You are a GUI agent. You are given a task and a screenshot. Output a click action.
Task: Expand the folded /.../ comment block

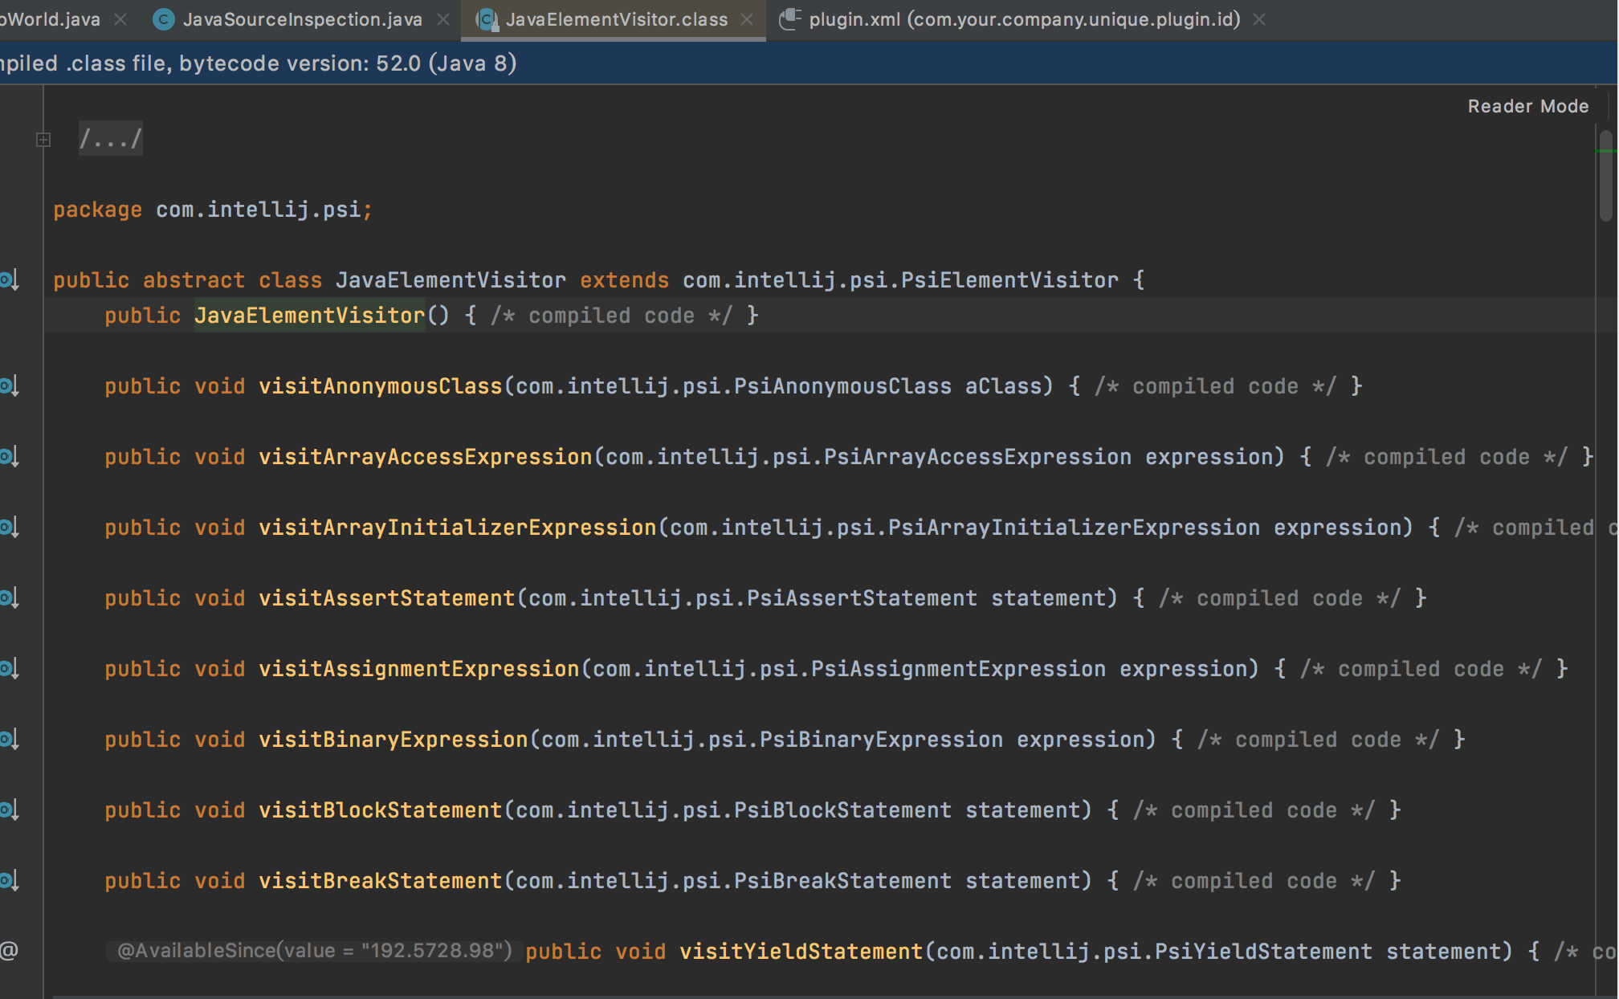tap(111, 140)
